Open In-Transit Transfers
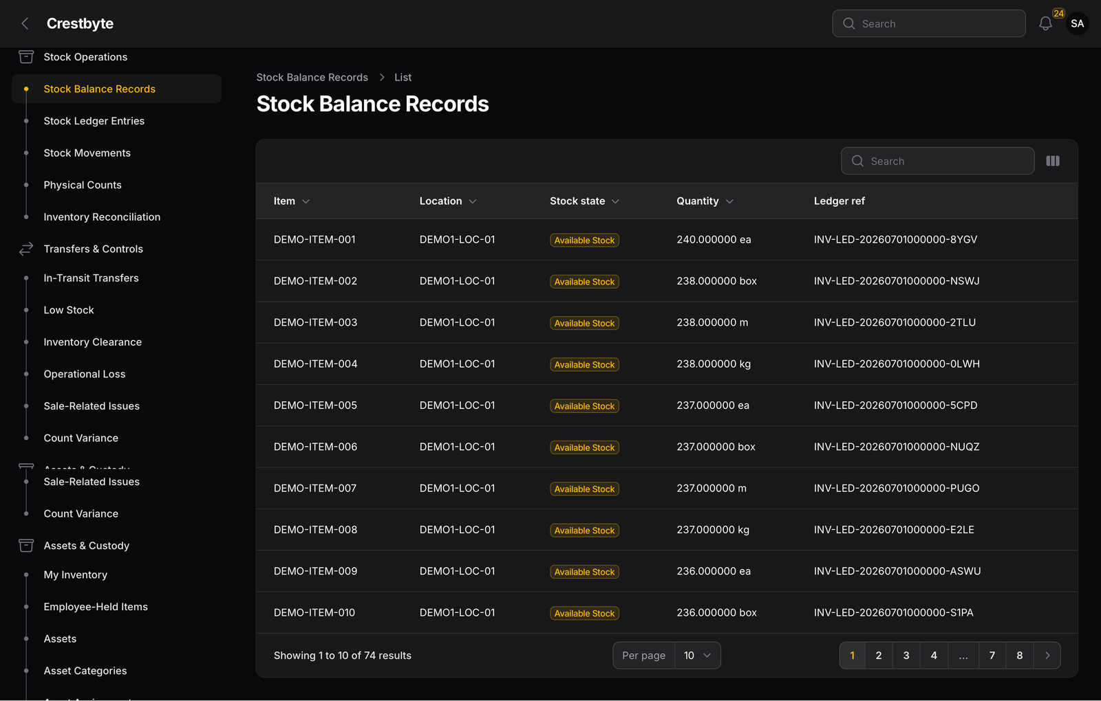Viewport: 1101px width, 701px height. pyautogui.click(x=92, y=278)
